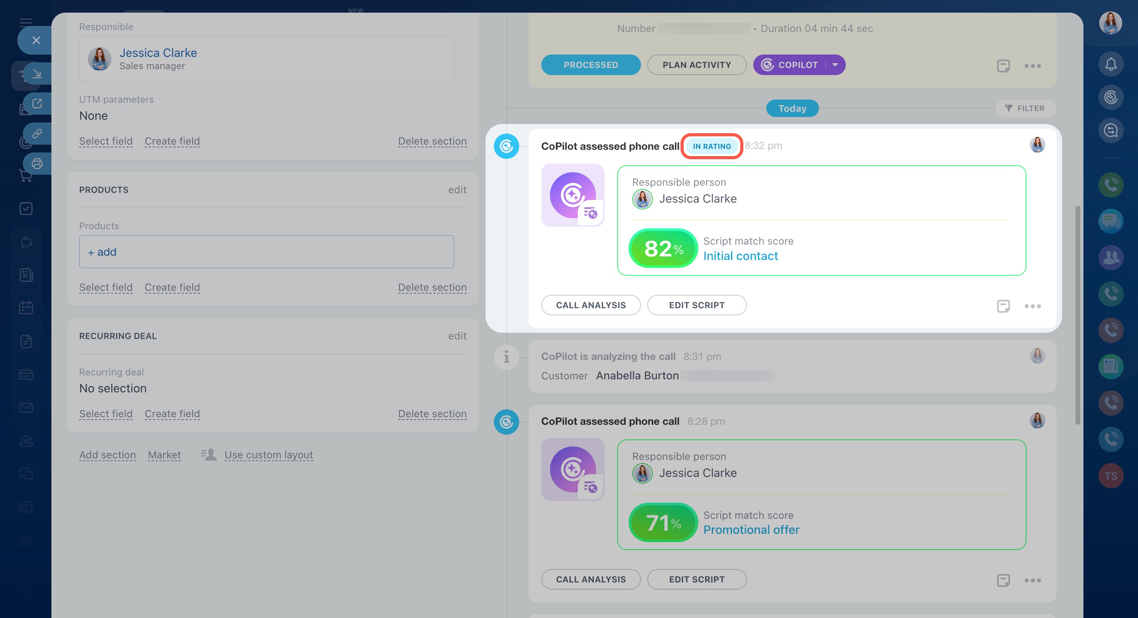Open deal in new window icon

[37, 103]
